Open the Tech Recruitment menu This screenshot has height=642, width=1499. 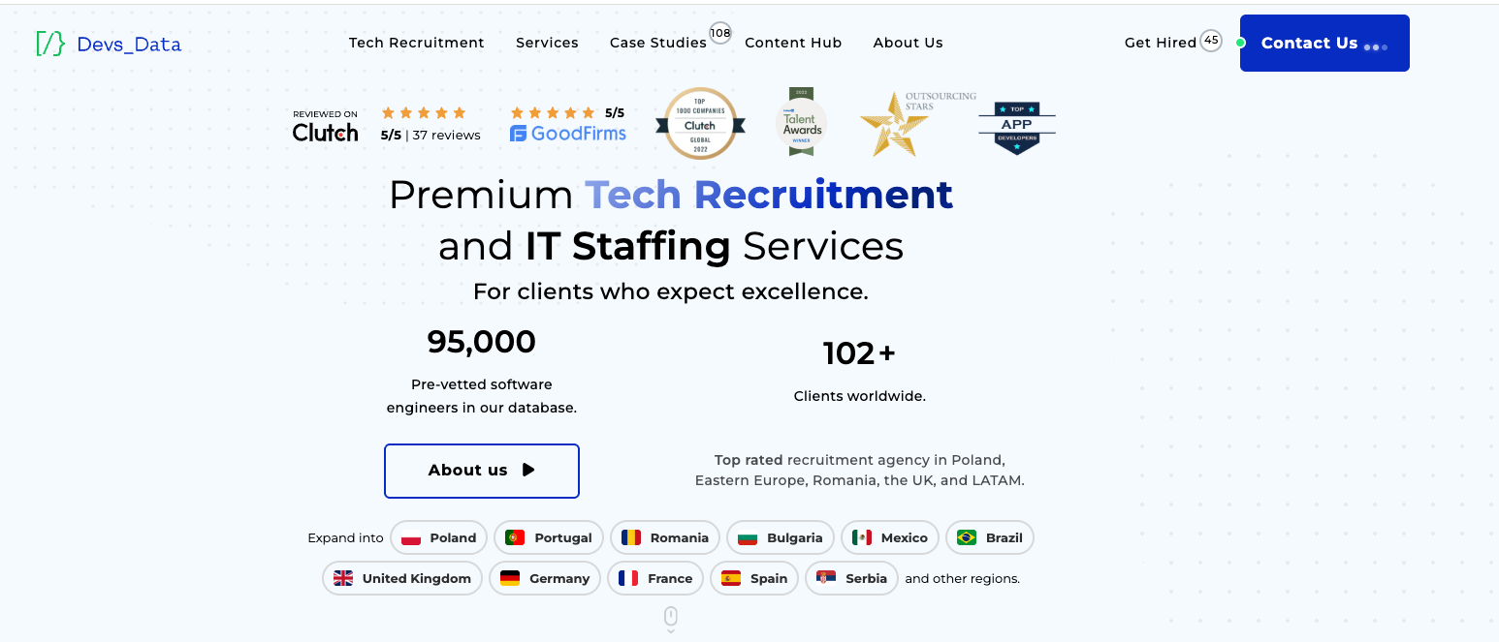pyautogui.click(x=417, y=43)
